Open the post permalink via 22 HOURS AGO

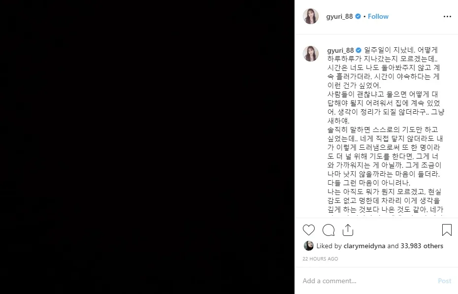tap(320, 259)
